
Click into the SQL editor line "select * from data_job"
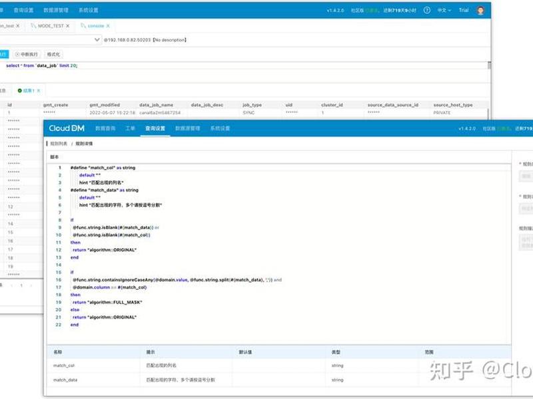pyautogui.click(x=42, y=65)
